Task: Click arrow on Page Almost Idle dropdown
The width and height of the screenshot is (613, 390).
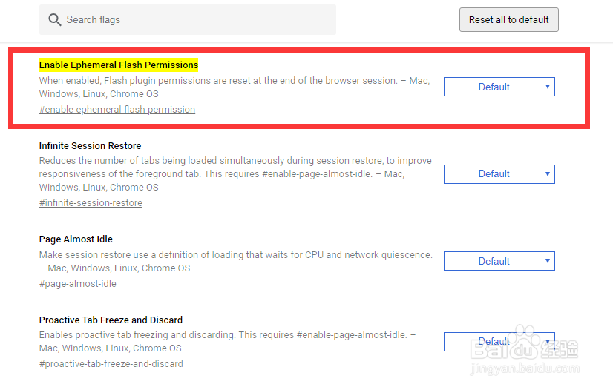Action: [548, 261]
